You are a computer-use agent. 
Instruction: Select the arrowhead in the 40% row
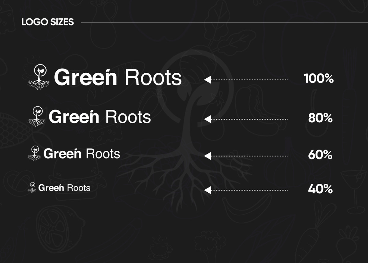208,190
